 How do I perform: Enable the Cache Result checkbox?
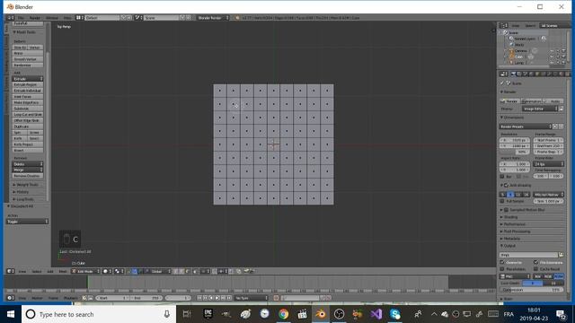pos(536,269)
